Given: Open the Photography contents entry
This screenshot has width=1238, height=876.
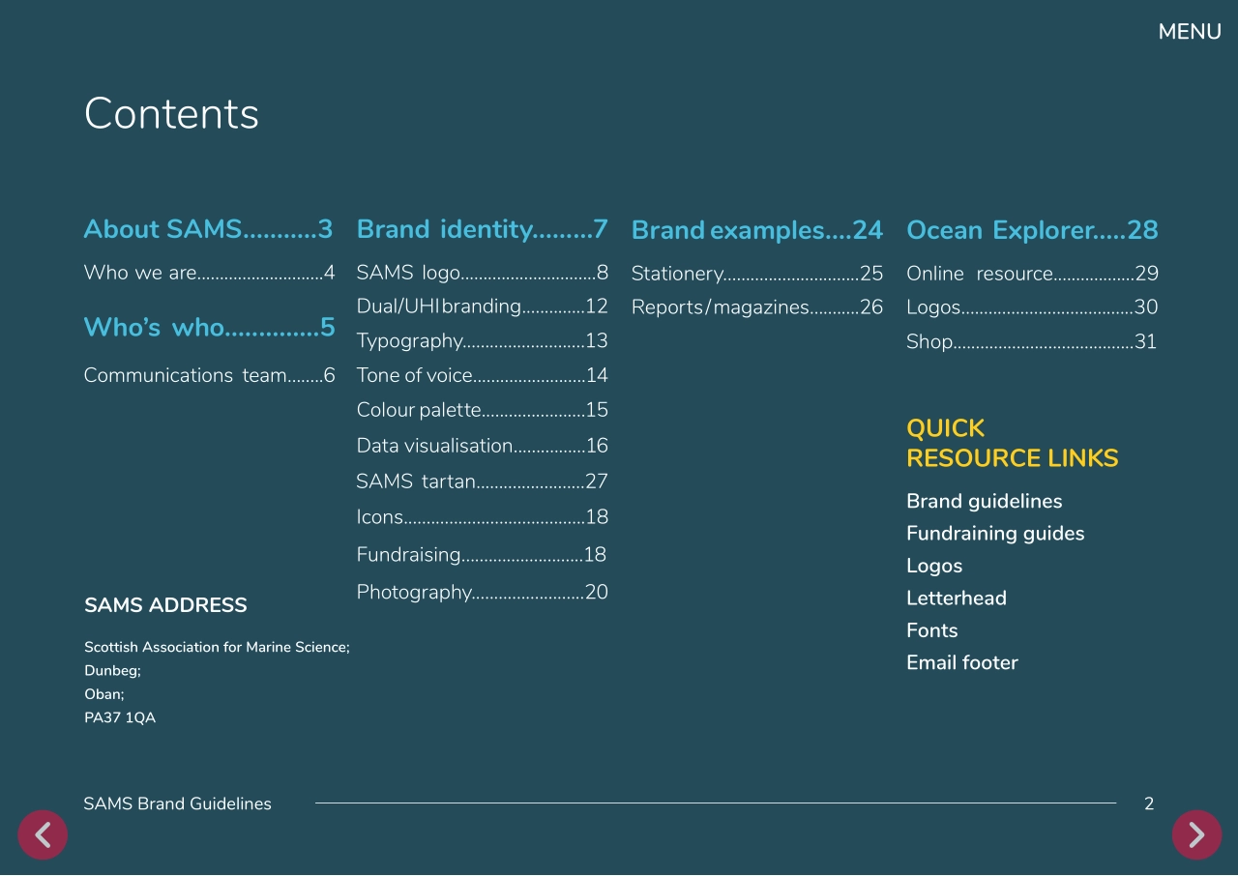Looking at the screenshot, I should 482,592.
